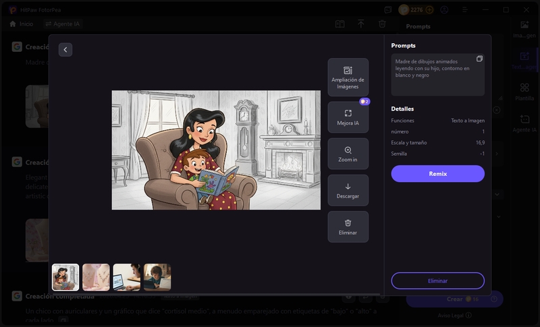This screenshot has width=540, height=327.
Task: Open Ampliación de Imágenes tool
Action: 348,77
